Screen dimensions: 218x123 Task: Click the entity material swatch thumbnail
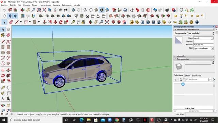coord(178,40)
